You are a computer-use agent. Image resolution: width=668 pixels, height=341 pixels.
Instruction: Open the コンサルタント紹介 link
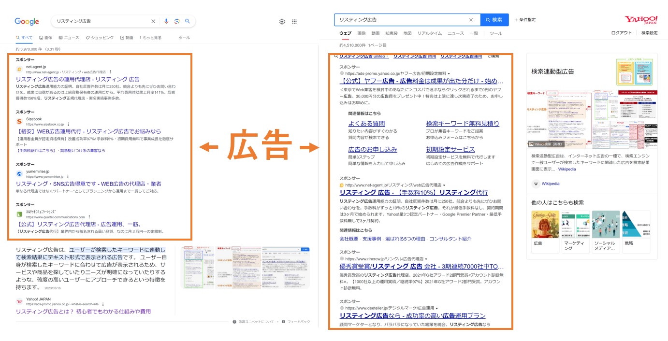click(450, 239)
